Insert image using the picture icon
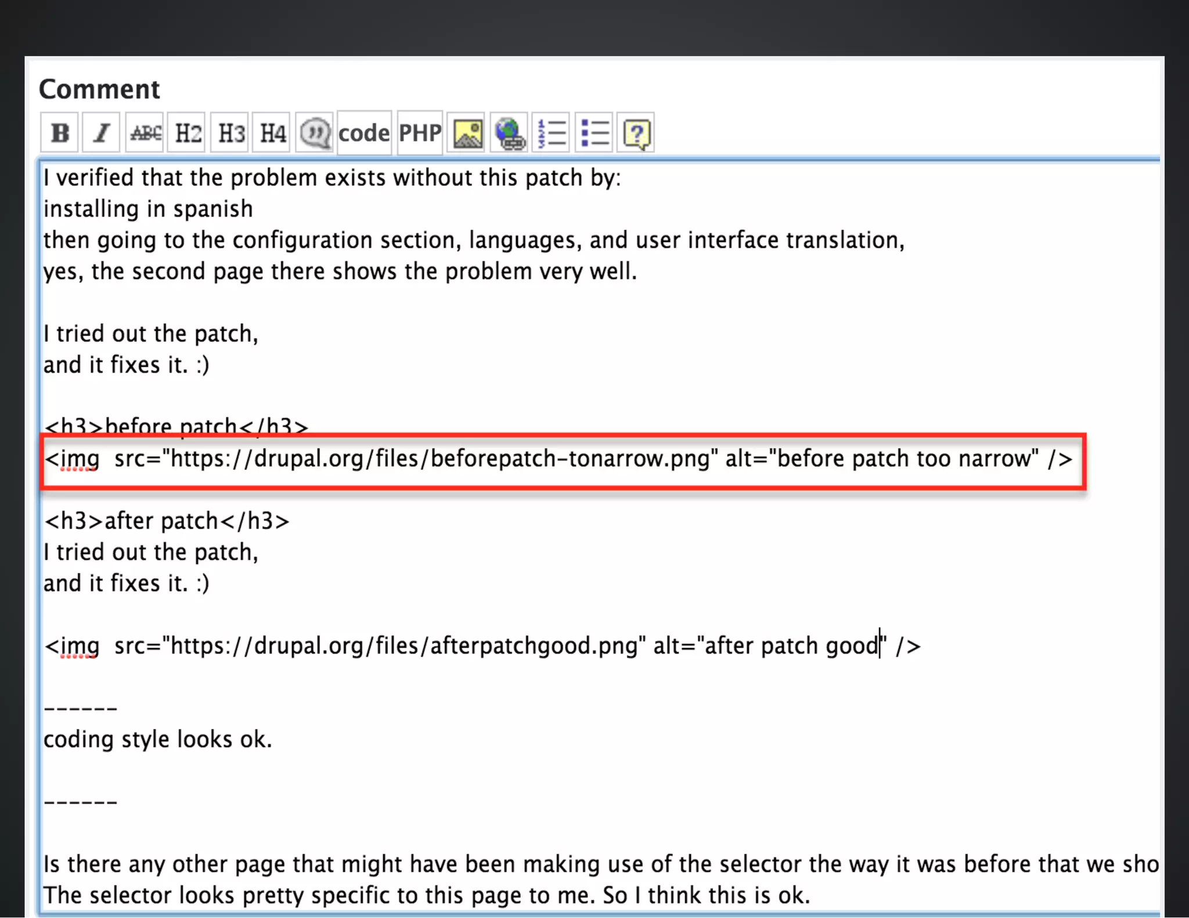The height and width of the screenshot is (918, 1189). [x=467, y=133]
